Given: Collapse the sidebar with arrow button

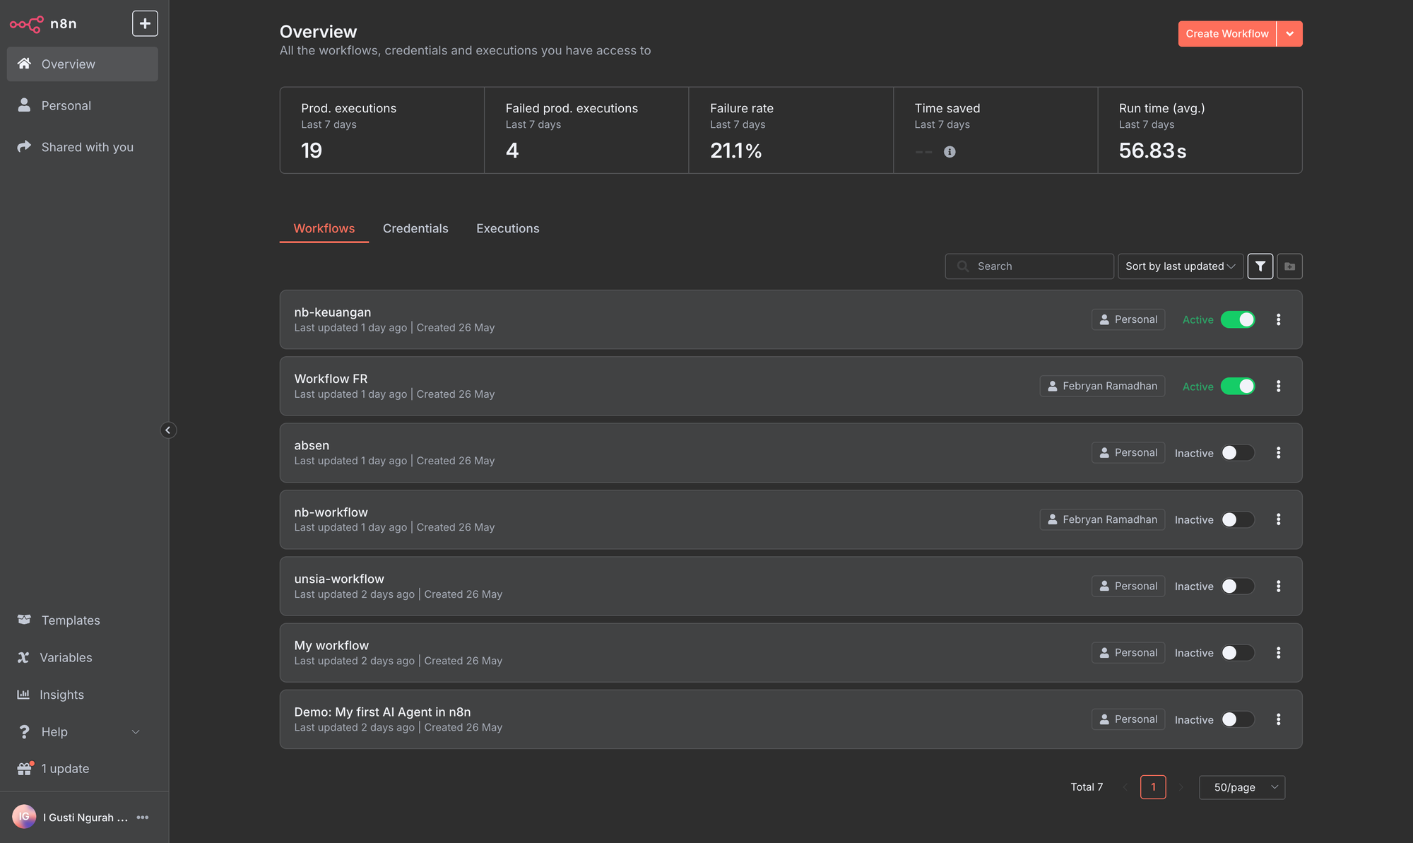Looking at the screenshot, I should pyautogui.click(x=167, y=430).
